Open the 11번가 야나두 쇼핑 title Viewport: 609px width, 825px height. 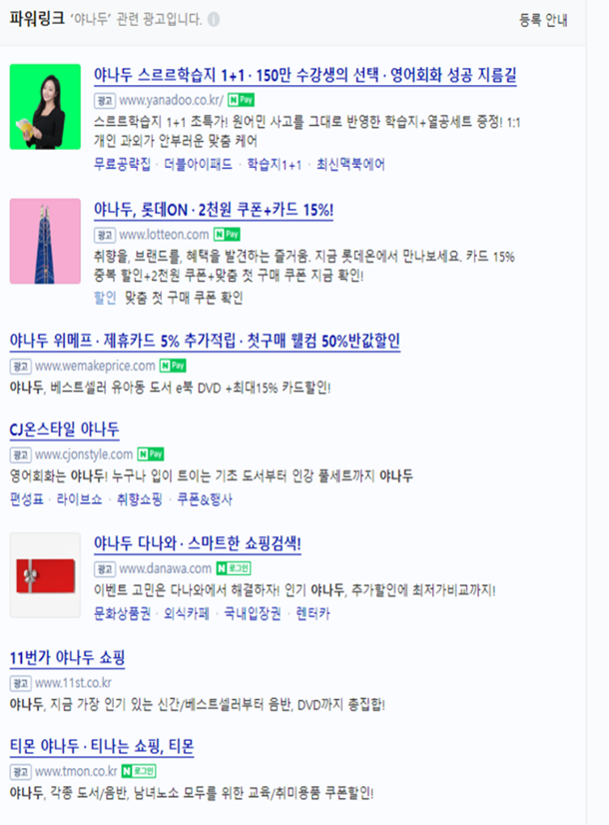67,657
